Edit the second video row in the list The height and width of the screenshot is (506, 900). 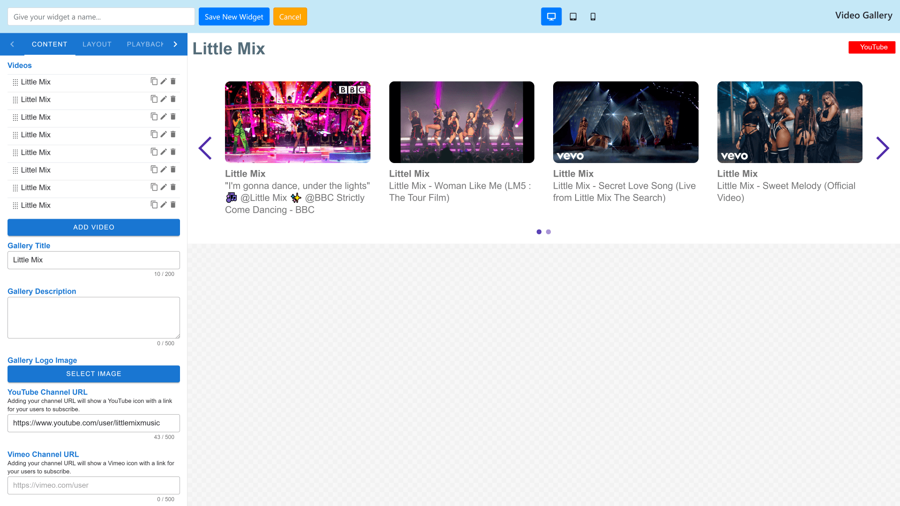click(x=164, y=99)
